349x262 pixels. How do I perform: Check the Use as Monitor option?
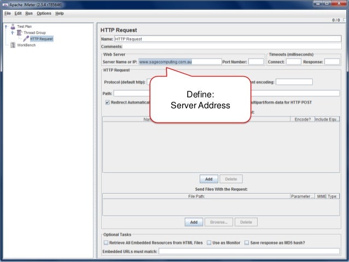210,242
